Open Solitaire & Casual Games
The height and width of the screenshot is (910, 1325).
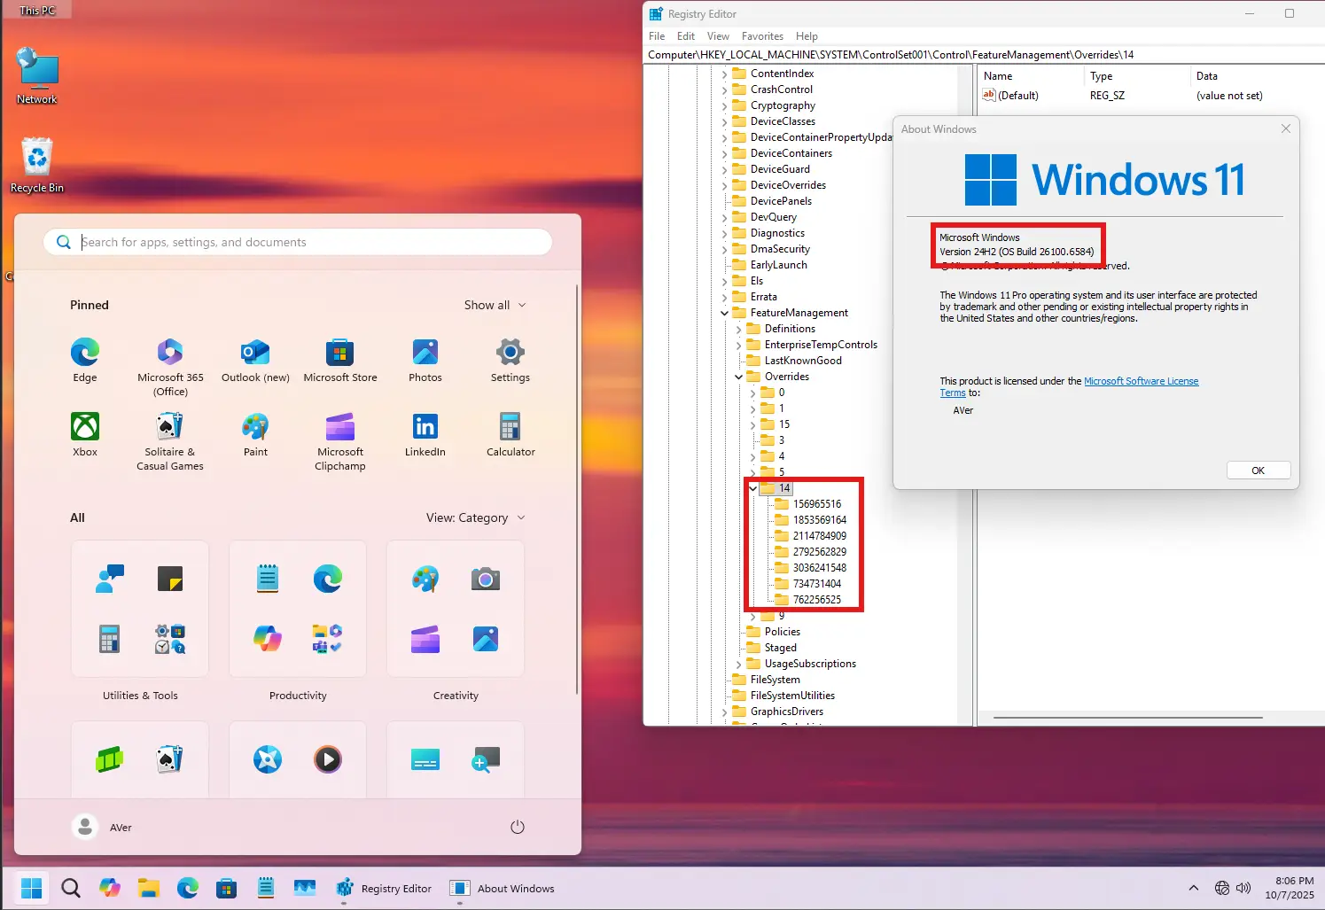click(x=170, y=441)
